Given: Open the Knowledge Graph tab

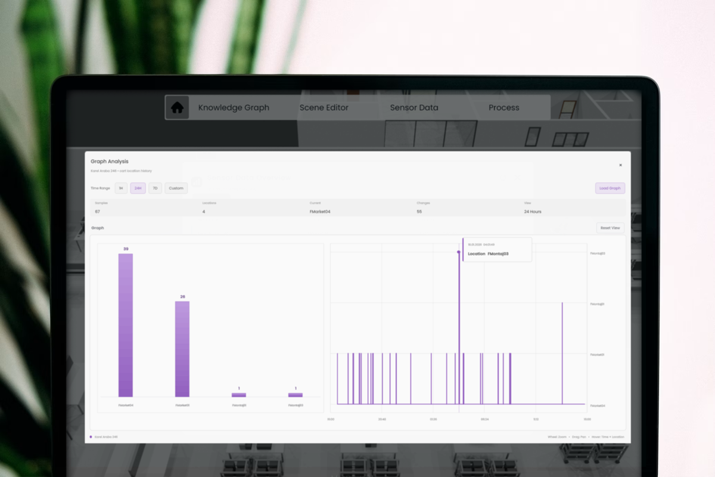Looking at the screenshot, I should tap(234, 108).
